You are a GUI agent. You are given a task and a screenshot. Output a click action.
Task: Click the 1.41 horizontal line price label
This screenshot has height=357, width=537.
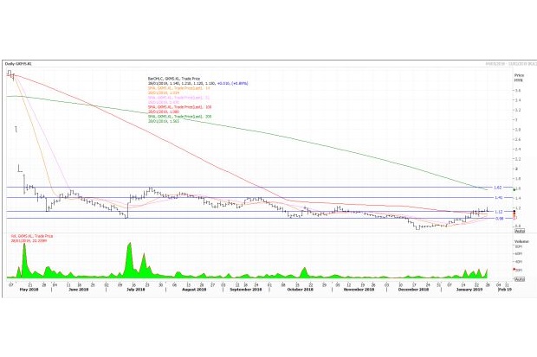tap(497, 198)
